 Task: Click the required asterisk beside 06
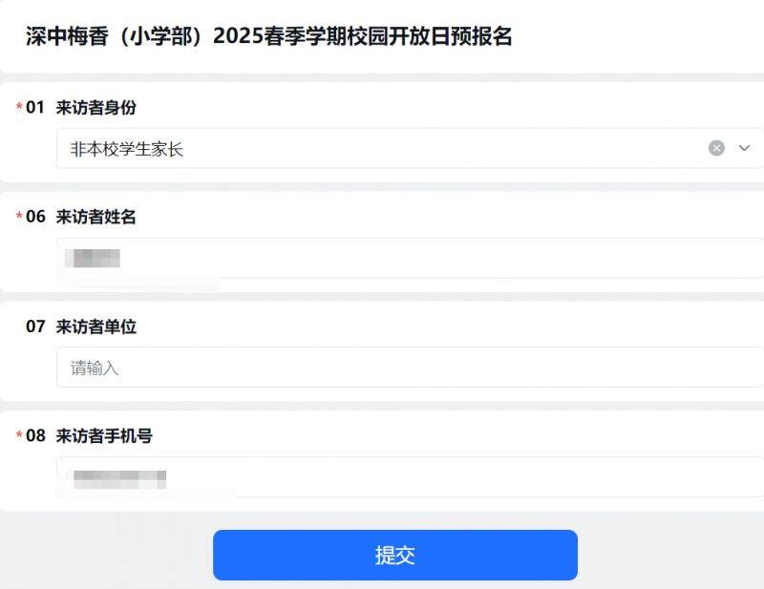point(19,217)
